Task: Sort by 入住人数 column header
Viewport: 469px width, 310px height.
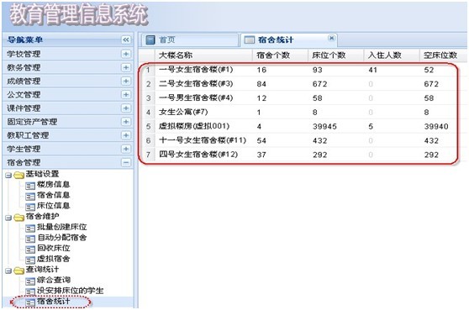Action: [x=391, y=55]
